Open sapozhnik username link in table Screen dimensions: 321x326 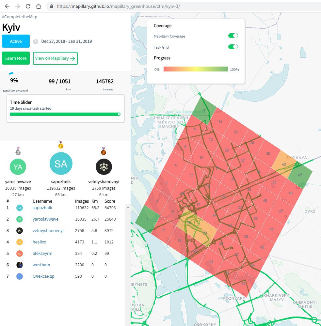point(42,208)
